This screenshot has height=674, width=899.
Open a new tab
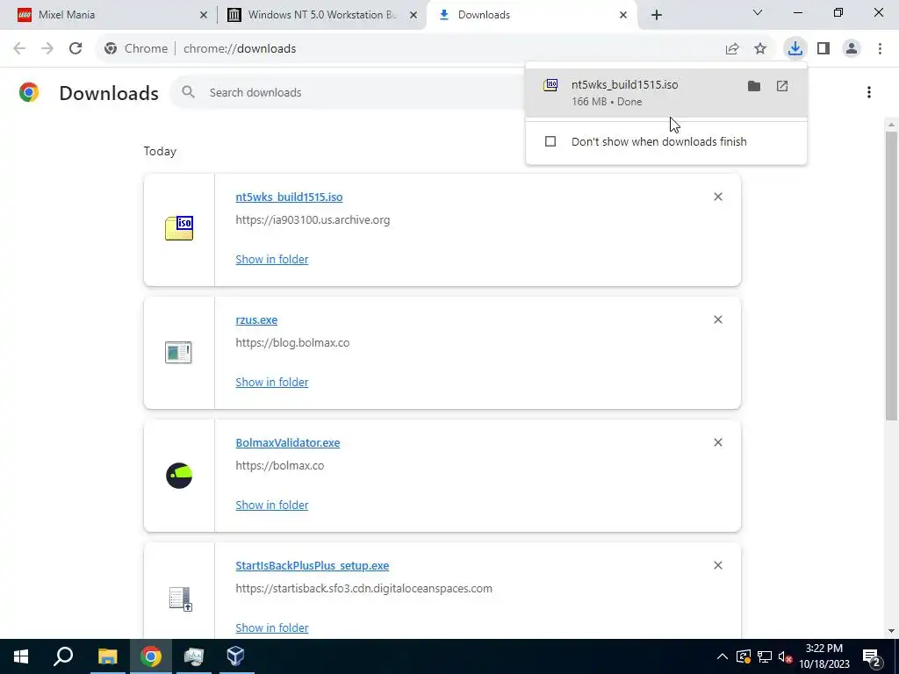[657, 15]
